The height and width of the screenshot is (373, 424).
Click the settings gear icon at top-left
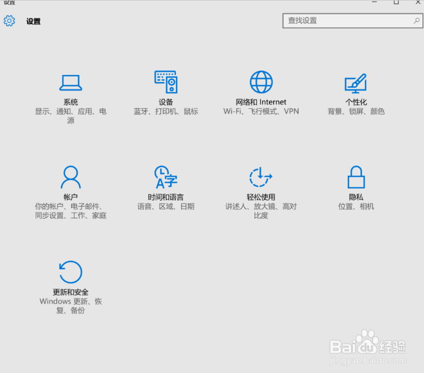click(x=9, y=21)
